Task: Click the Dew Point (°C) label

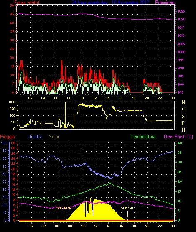Action: point(178,137)
